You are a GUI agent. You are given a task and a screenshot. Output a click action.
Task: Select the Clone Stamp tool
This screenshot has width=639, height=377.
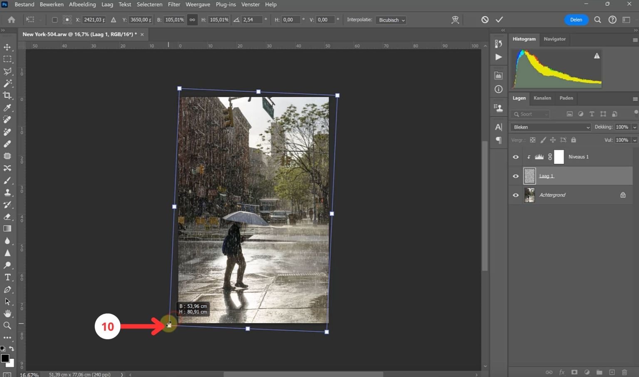click(x=7, y=192)
